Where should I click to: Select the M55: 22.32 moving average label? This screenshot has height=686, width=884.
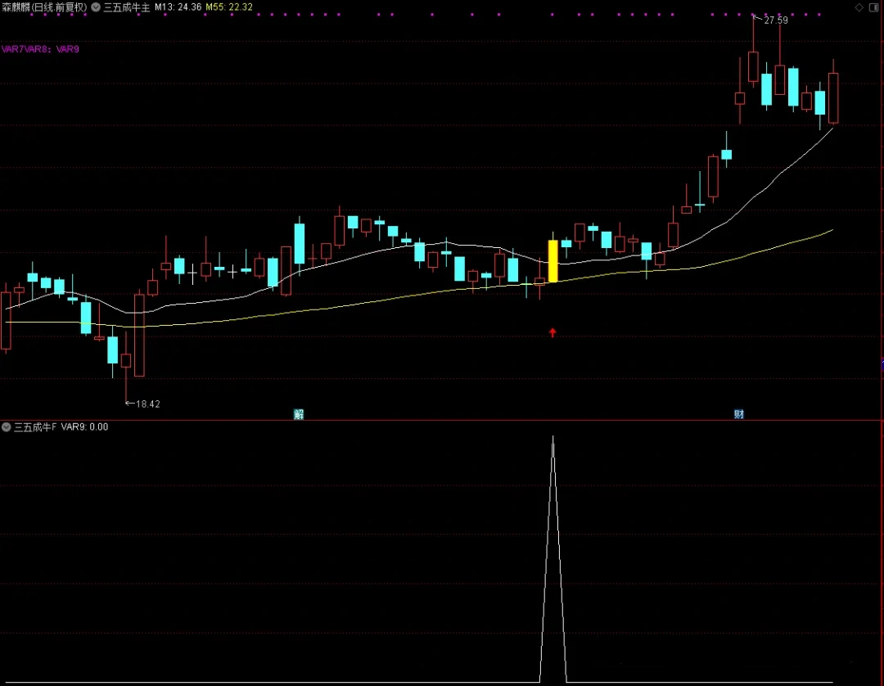pyautogui.click(x=228, y=7)
